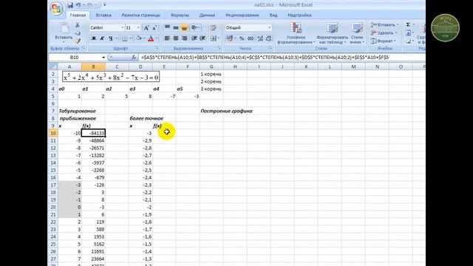The image size is (473, 266).
Task: Open the Calibri font name dropdown
Action: point(122,28)
